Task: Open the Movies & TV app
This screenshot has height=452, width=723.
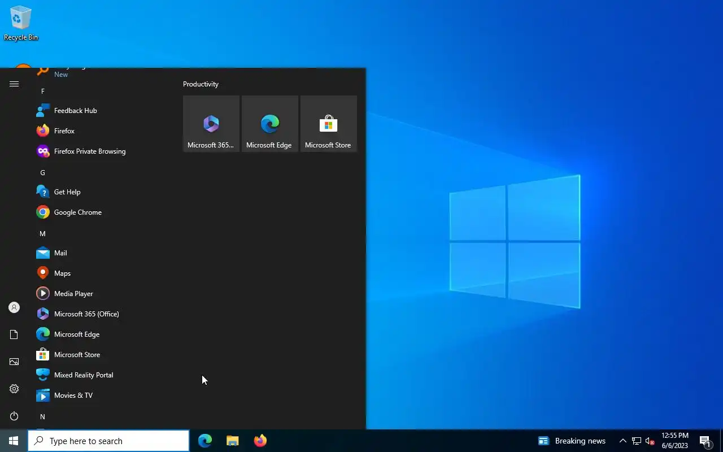Action: click(x=102, y=395)
